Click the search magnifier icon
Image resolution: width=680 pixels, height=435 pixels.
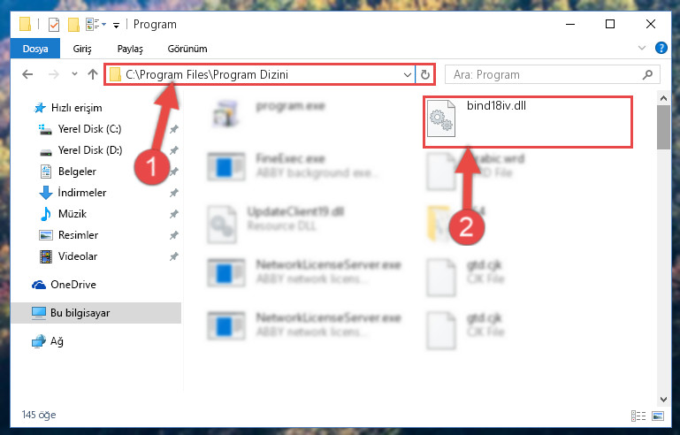[647, 74]
